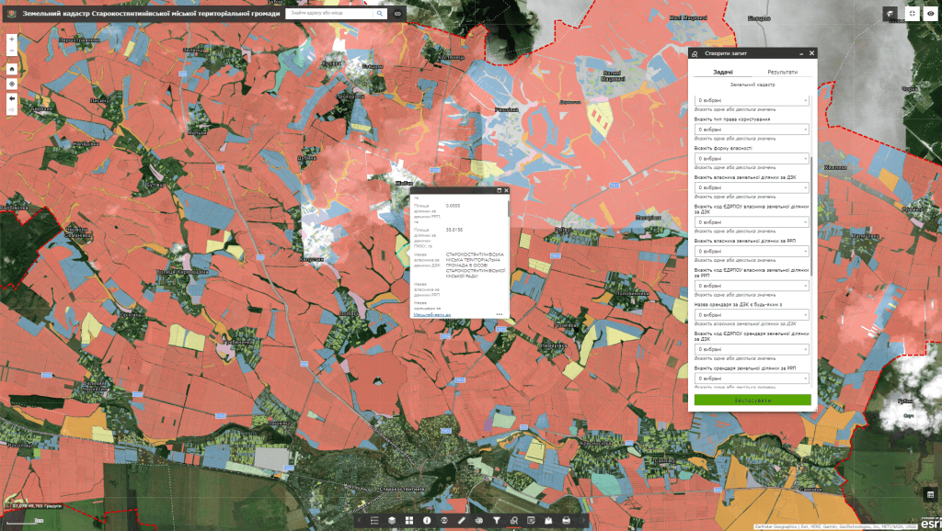Select the Measurement ruler tool
The image size is (942, 531).
(x=462, y=520)
